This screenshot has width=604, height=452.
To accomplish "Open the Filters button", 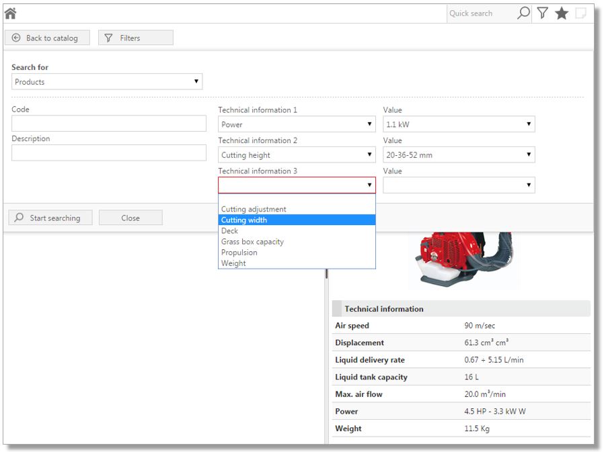I will pyautogui.click(x=135, y=38).
